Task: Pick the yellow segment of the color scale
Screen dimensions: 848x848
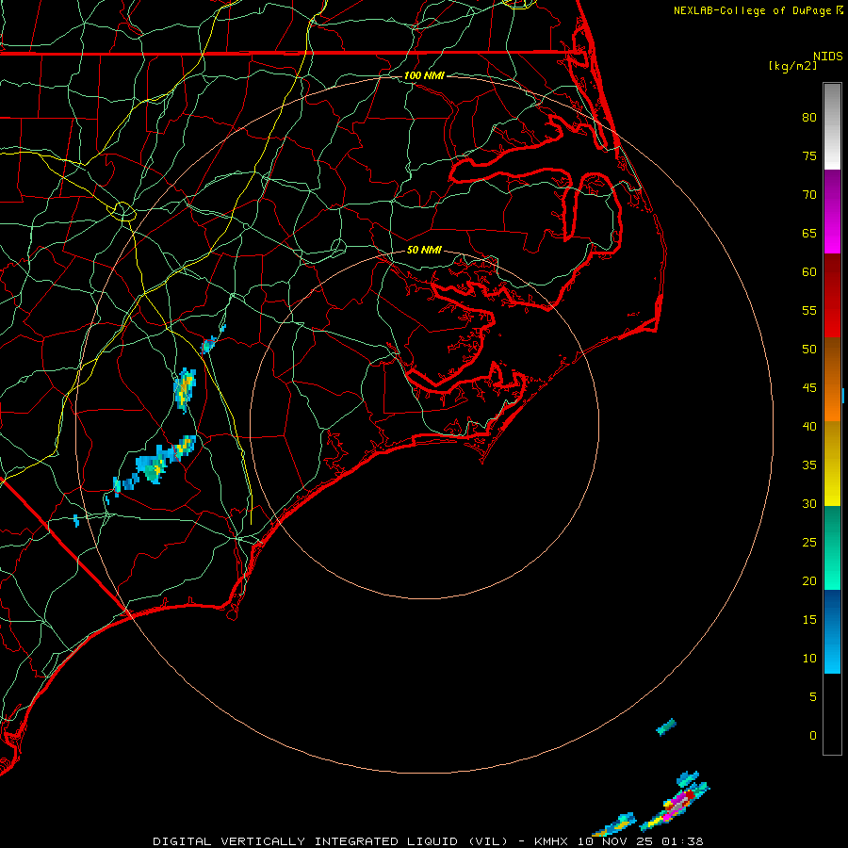Action: [x=832, y=464]
